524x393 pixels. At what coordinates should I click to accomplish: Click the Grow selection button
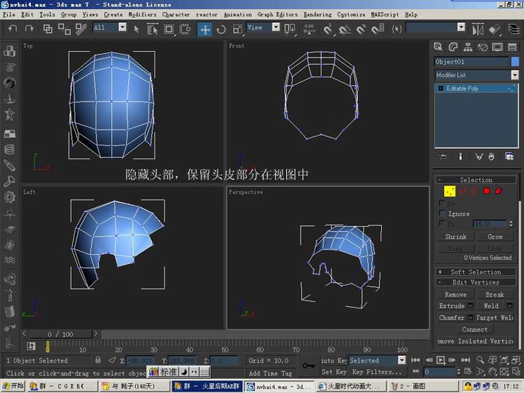point(495,236)
